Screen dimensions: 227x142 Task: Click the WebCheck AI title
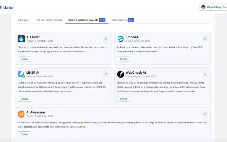(x=136, y=72)
